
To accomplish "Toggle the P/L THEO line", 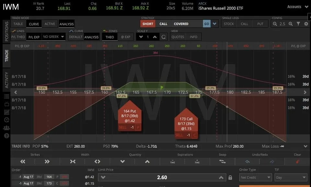I will tap(18, 37).
